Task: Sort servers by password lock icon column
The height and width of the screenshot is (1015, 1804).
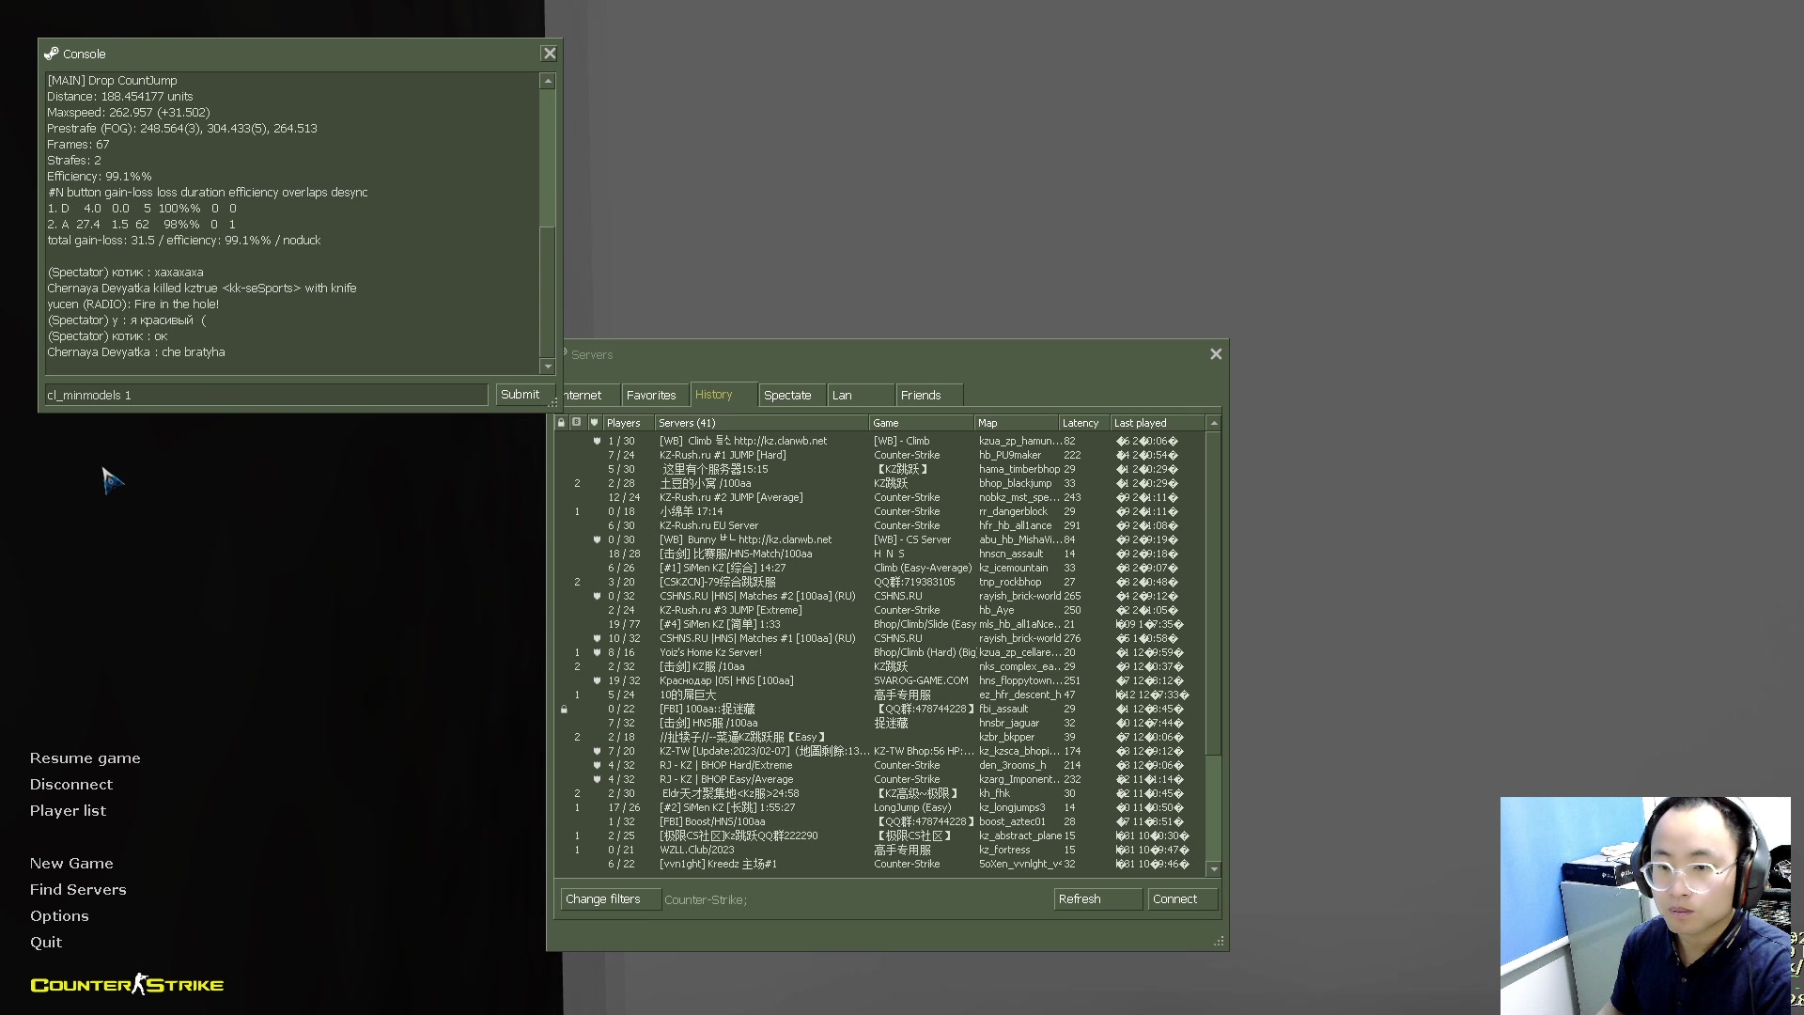Action: click(x=562, y=423)
